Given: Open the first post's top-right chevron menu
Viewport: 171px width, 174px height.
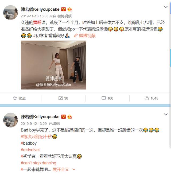Looking at the screenshot, I should pos(166,7).
